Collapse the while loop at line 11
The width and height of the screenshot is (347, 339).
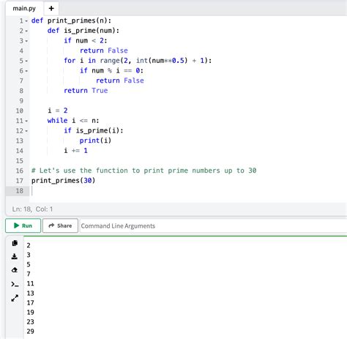pos(26,121)
